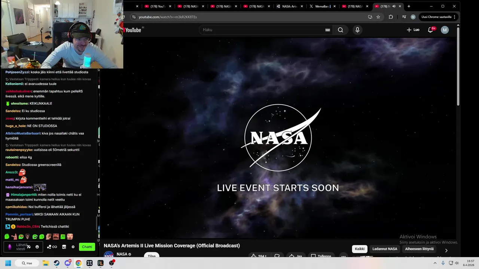Screen dimensions: 479x269
Task: Click the NASA live stream video player
Action: click(278, 138)
